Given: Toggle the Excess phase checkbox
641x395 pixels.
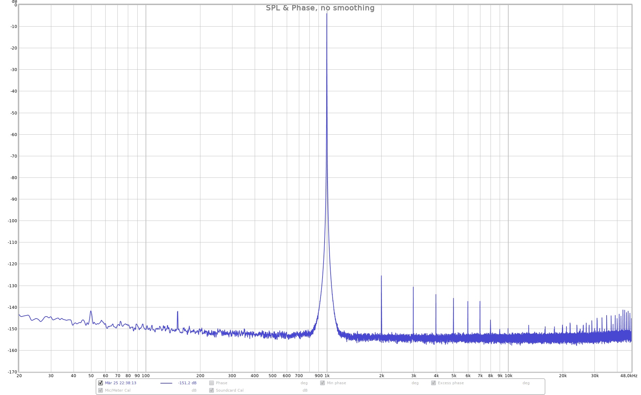Looking at the screenshot, I should pyautogui.click(x=434, y=383).
